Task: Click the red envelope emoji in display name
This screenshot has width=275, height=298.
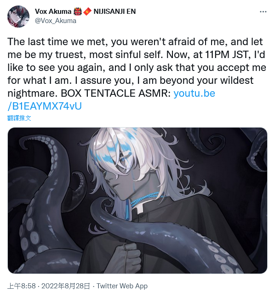Action: [x=87, y=12]
